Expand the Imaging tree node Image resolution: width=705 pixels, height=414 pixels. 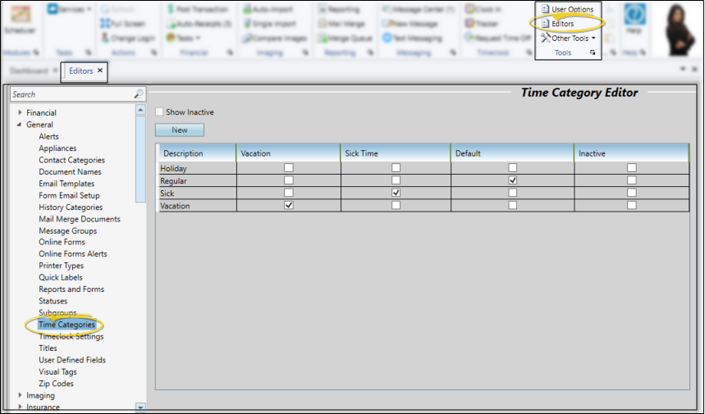[20, 396]
